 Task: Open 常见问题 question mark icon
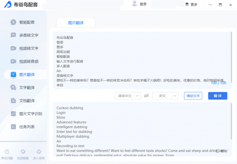[x=7, y=152]
